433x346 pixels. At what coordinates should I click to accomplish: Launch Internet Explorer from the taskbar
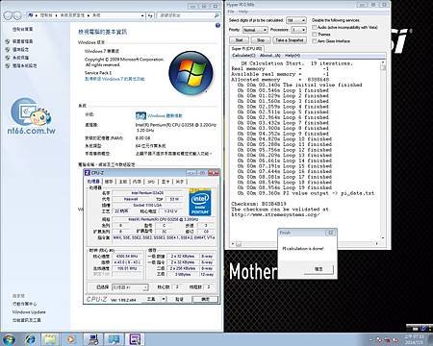click(30, 339)
